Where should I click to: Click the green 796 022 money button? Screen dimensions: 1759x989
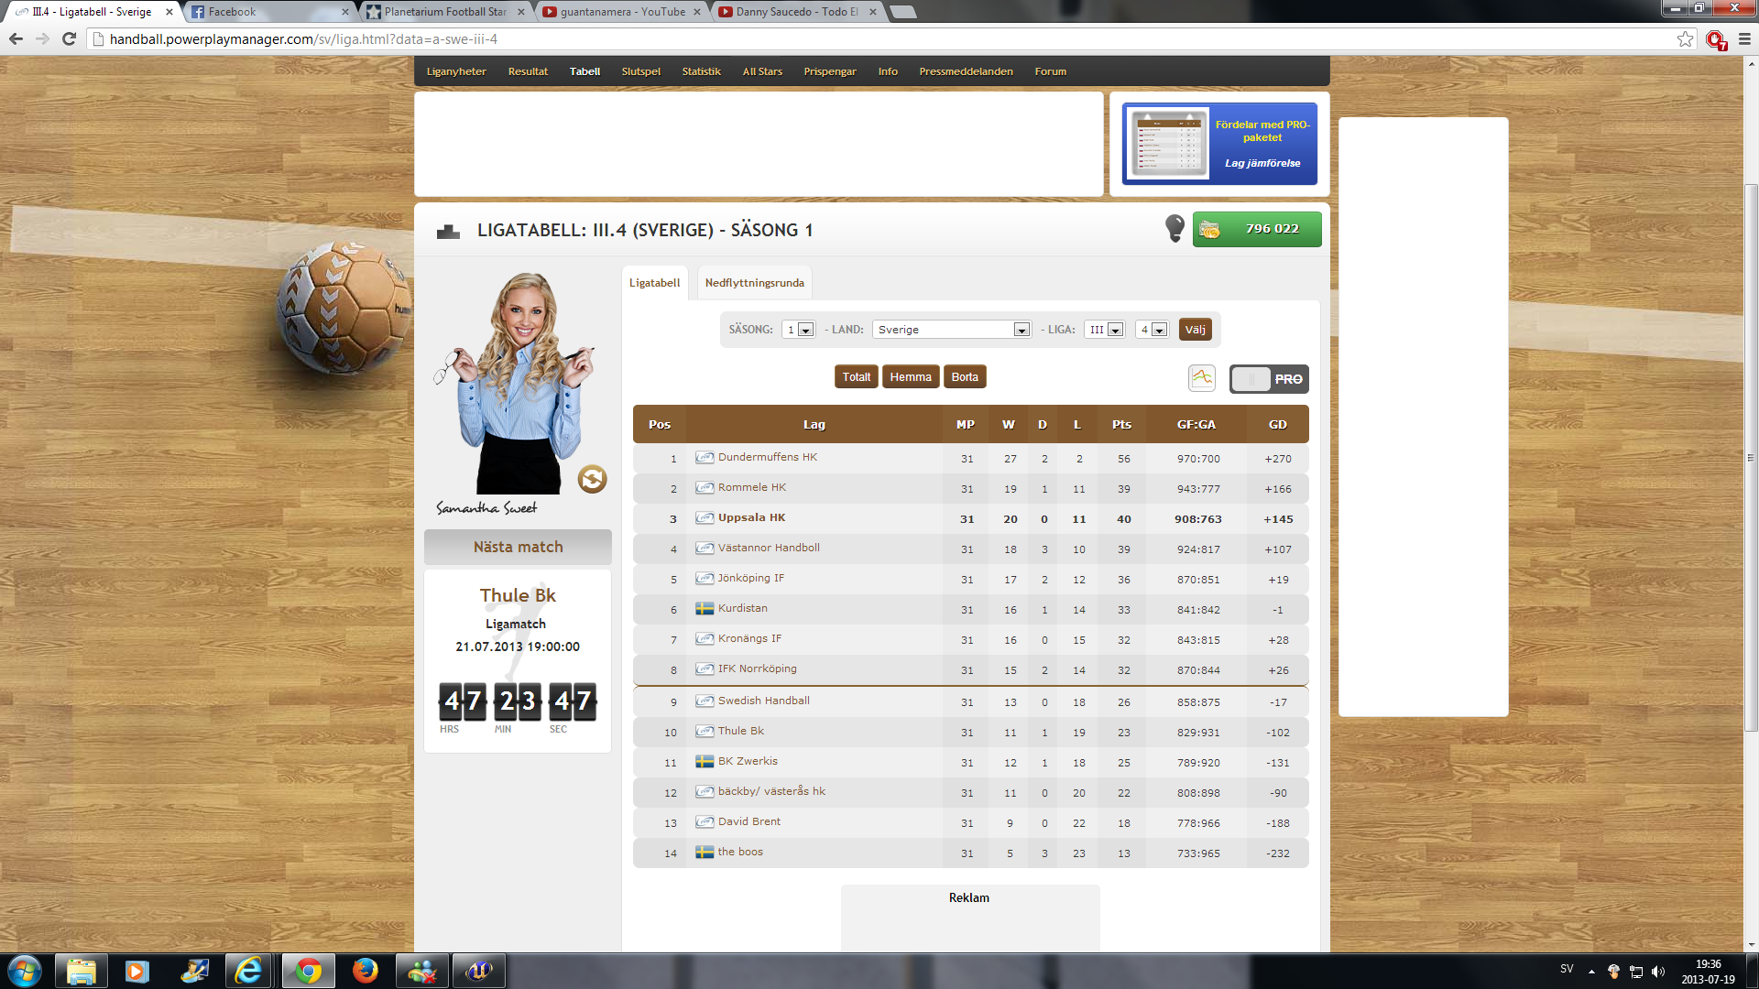pos(1257,229)
